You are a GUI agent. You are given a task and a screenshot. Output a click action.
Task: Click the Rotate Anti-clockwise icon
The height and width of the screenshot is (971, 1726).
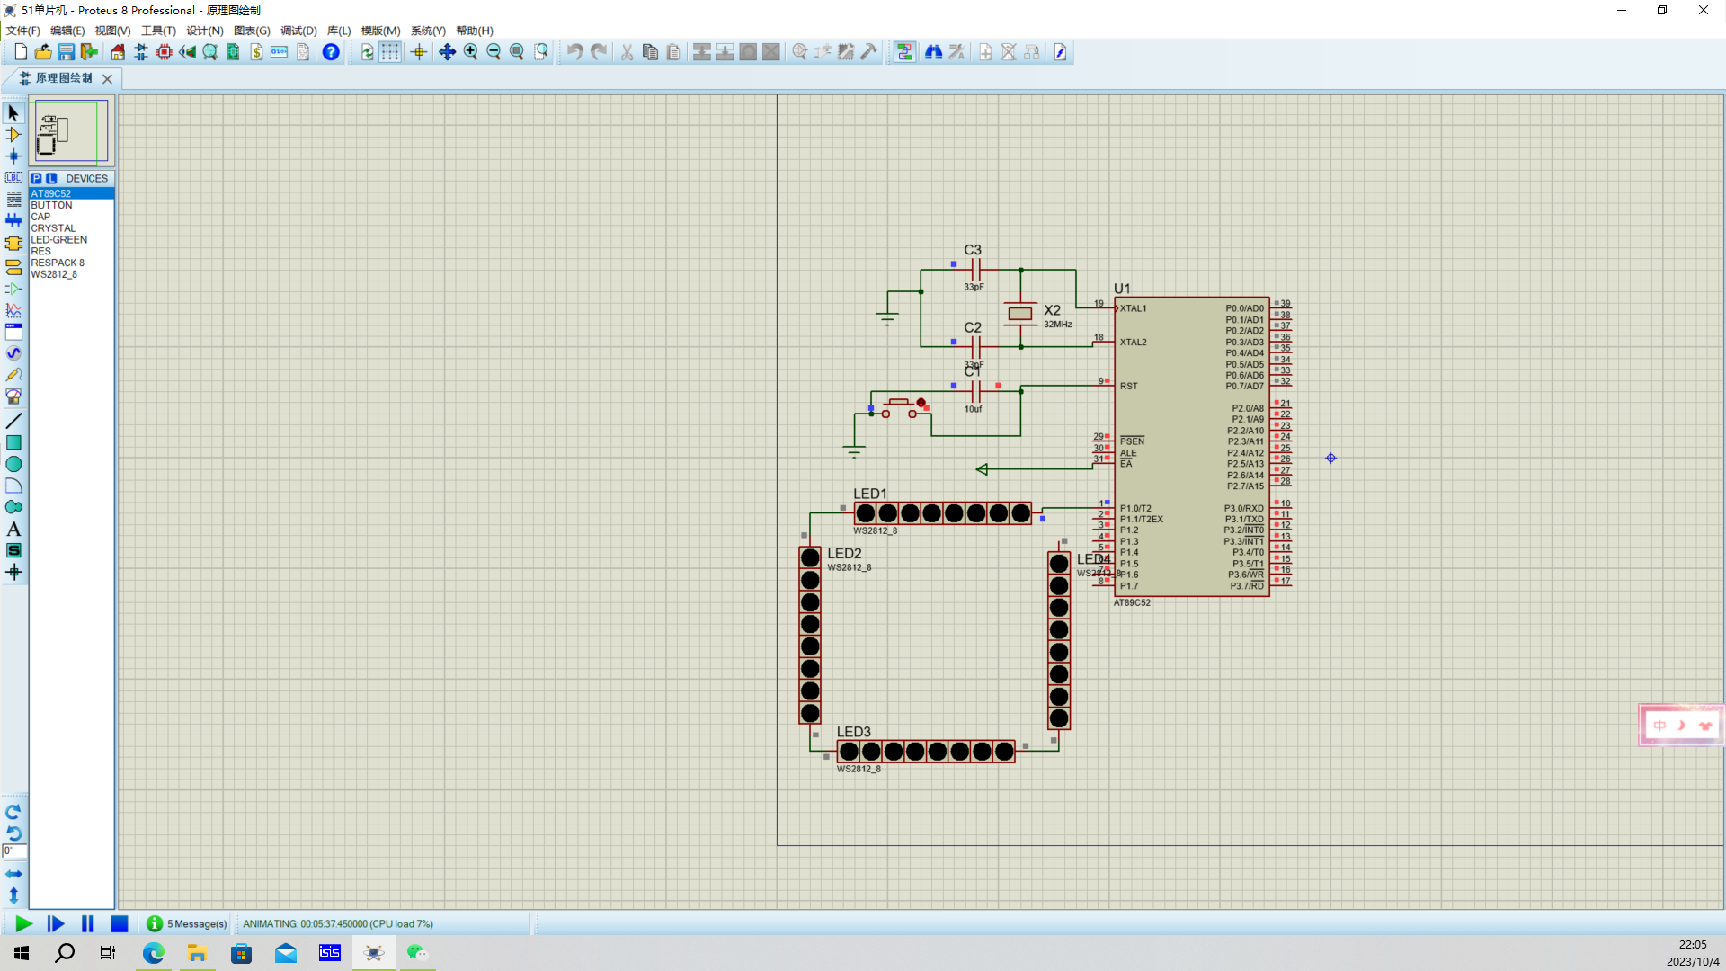[13, 833]
